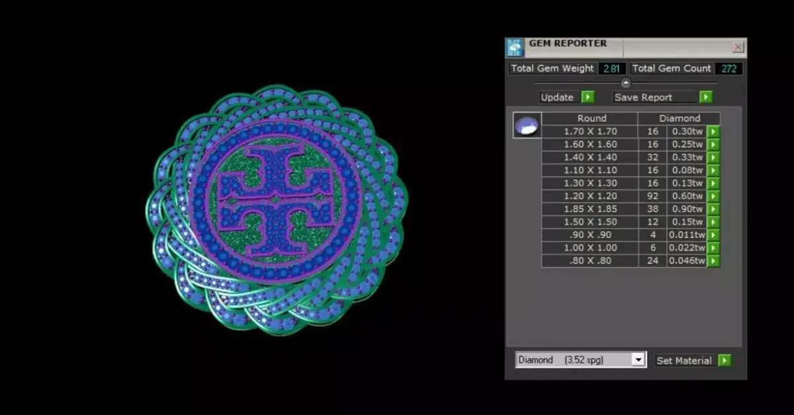This screenshot has width=794, height=415.
Task: Click the Set Material button label
Action: [x=684, y=360]
